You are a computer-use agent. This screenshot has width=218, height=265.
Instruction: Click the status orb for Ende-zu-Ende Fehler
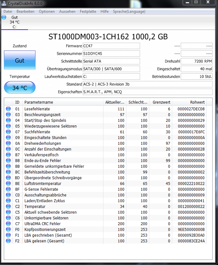click(8, 160)
